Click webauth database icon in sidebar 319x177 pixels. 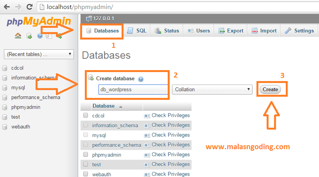[x=5, y=127]
